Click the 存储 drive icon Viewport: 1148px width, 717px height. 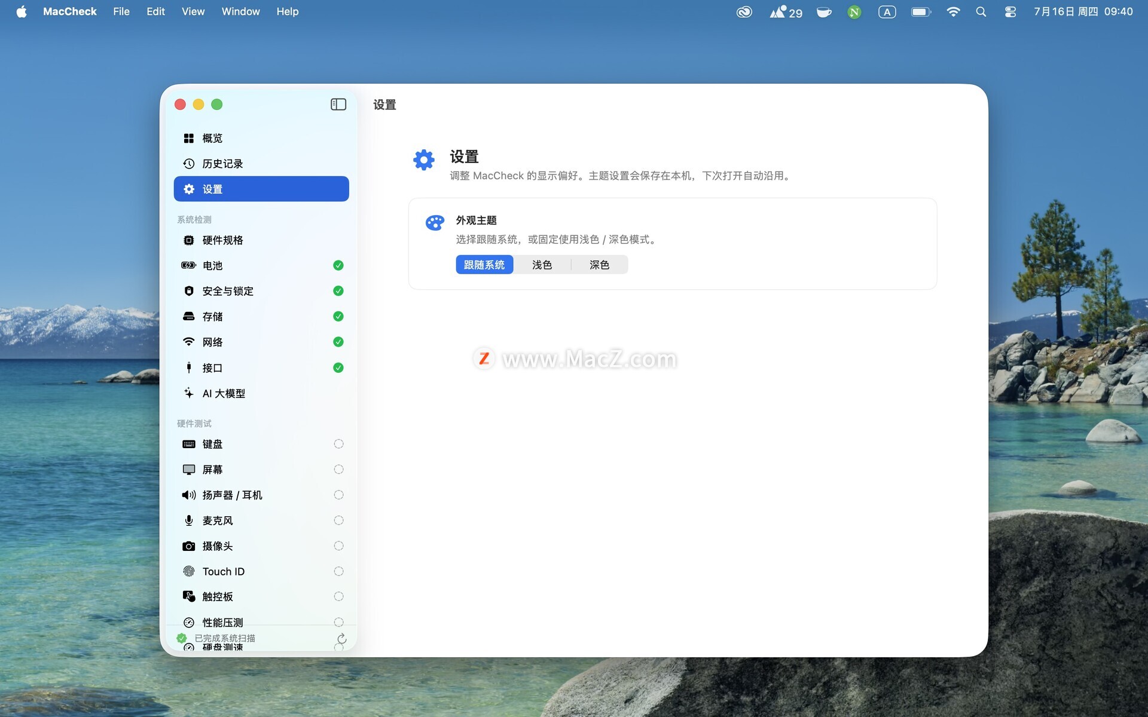[189, 317]
